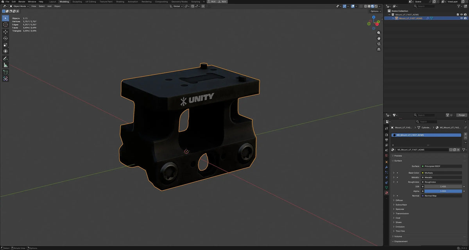
Task: Click the zoom magnifier icon in viewport
Action: click(379, 33)
